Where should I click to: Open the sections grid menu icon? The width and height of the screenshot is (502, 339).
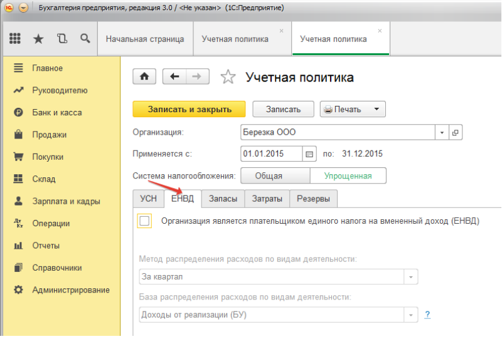(15, 39)
